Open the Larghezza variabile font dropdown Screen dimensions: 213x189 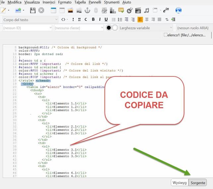click(x=146, y=28)
